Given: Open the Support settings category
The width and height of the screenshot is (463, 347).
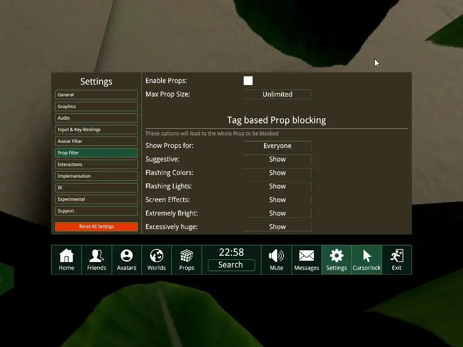Looking at the screenshot, I should coord(96,211).
